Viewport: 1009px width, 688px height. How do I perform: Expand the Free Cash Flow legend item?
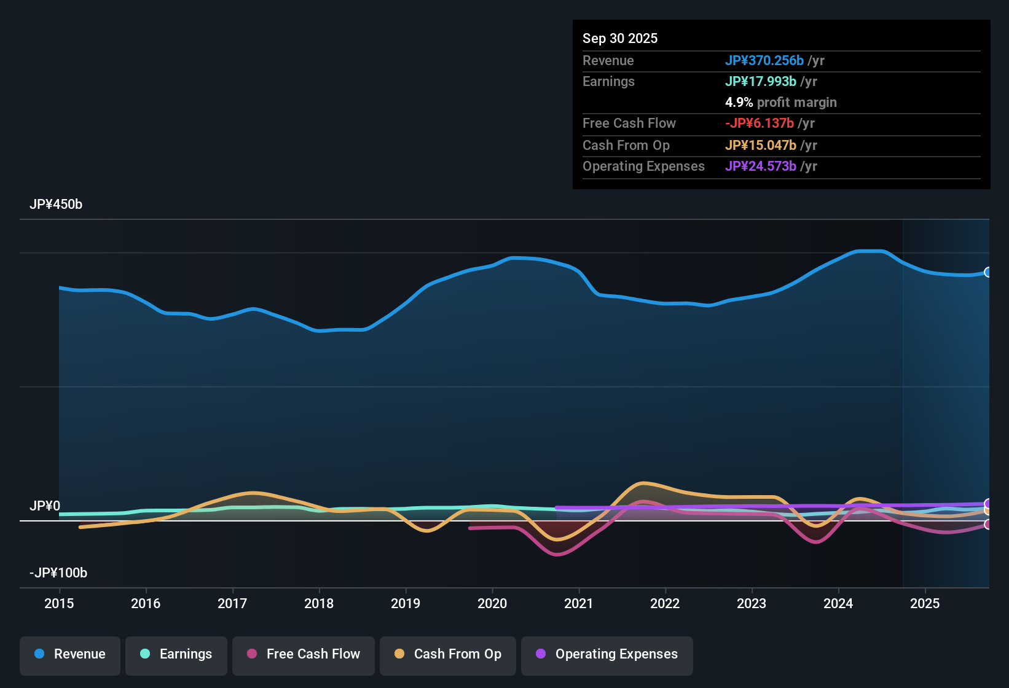(303, 654)
